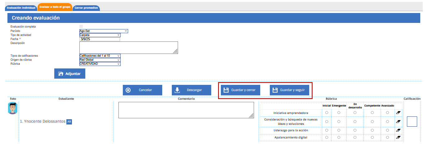The height and width of the screenshot is (144, 428).
Task: Click eraser icon for Apalancamiento digital row
Action: (x=399, y=137)
